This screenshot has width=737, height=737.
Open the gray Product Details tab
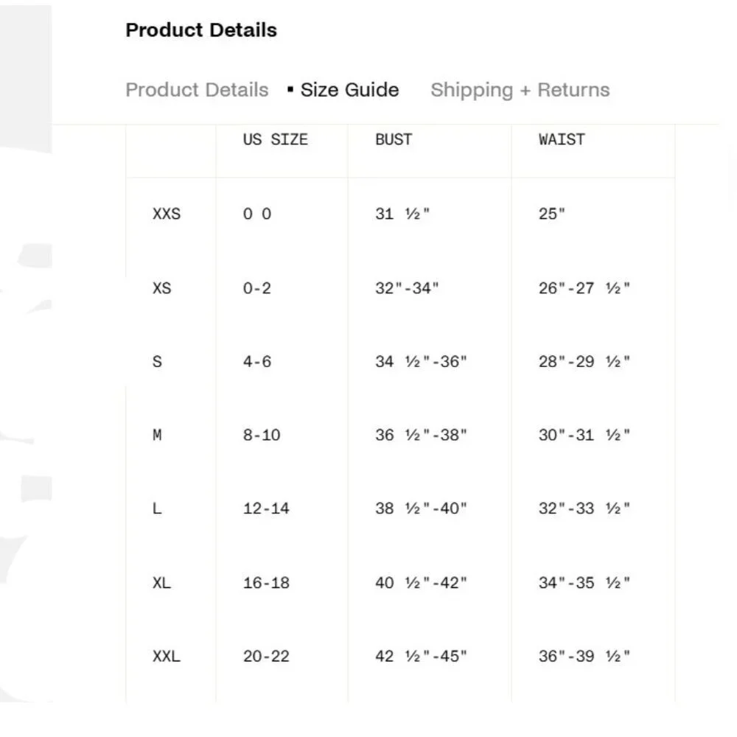(197, 90)
